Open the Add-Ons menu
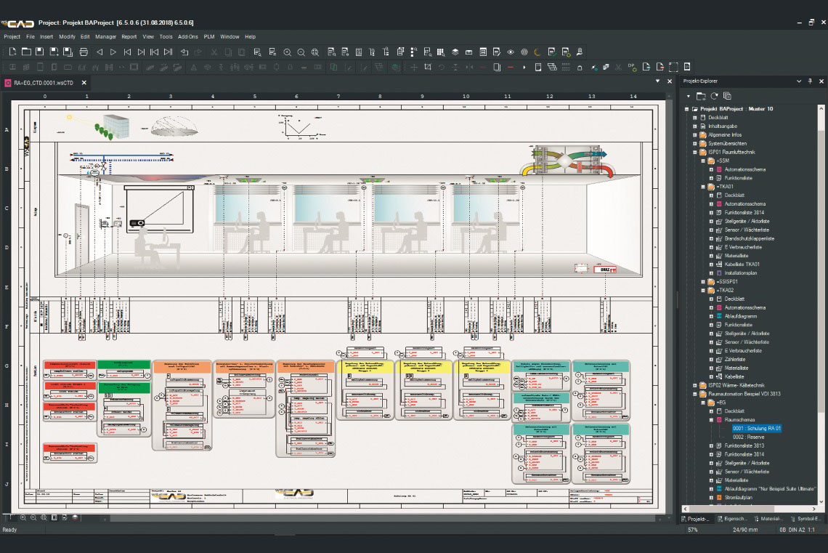 pyautogui.click(x=188, y=37)
